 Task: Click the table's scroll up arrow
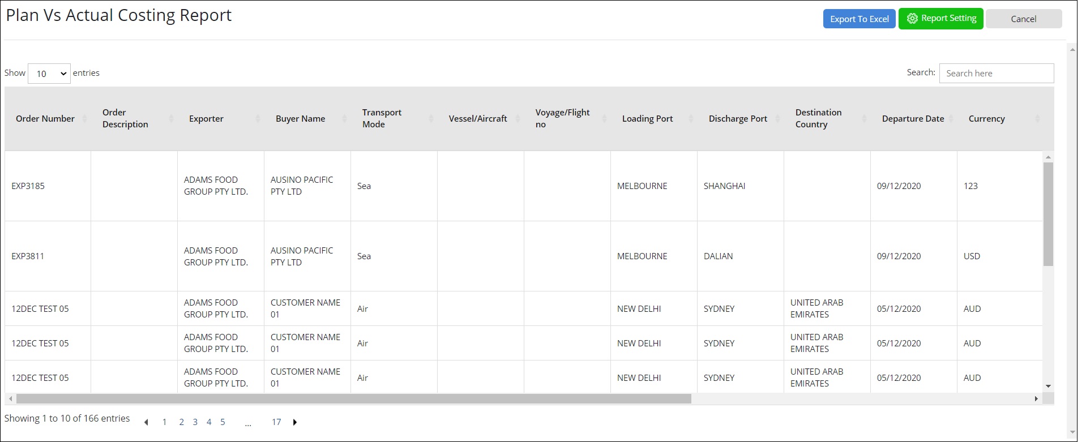coord(1049,157)
